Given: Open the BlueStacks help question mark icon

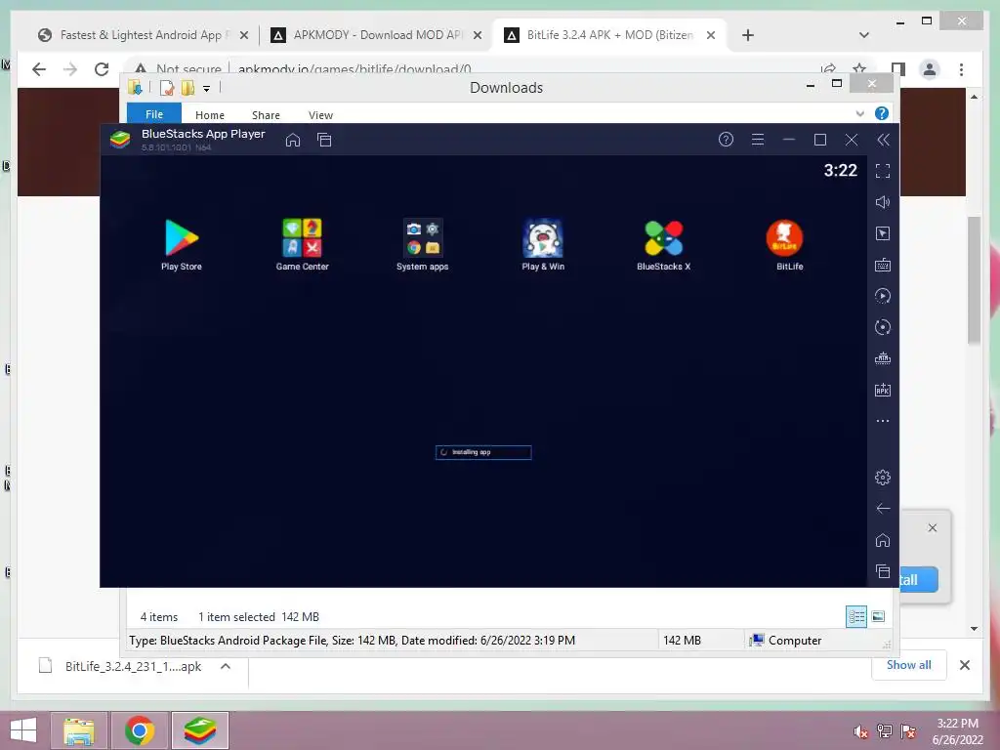Looking at the screenshot, I should 726,140.
